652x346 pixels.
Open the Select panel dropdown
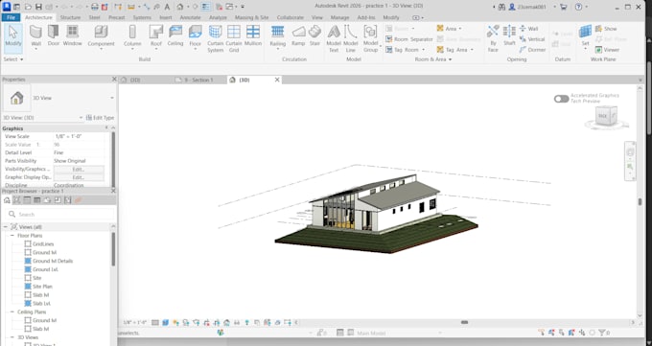click(x=13, y=59)
